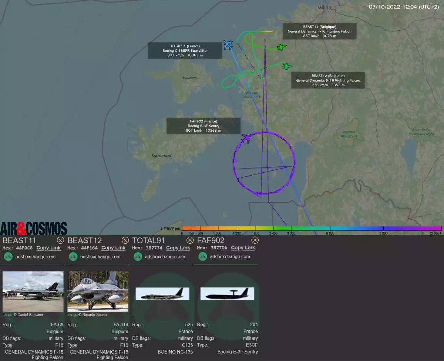Copy Link for BEAST11
Image resolution: width=444 pixels, height=361 pixels.
click(x=48, y=248)
